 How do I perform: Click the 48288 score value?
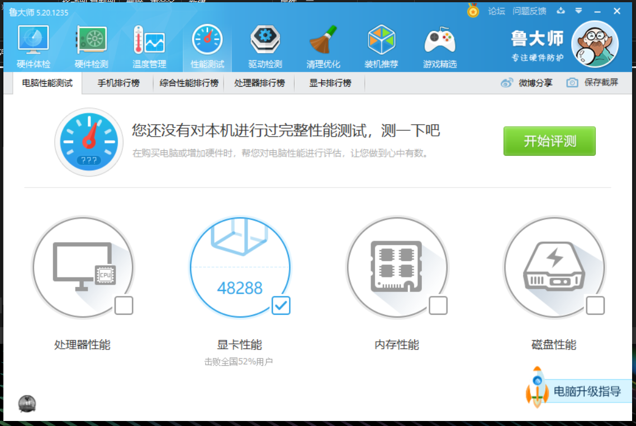pos(240,288)
